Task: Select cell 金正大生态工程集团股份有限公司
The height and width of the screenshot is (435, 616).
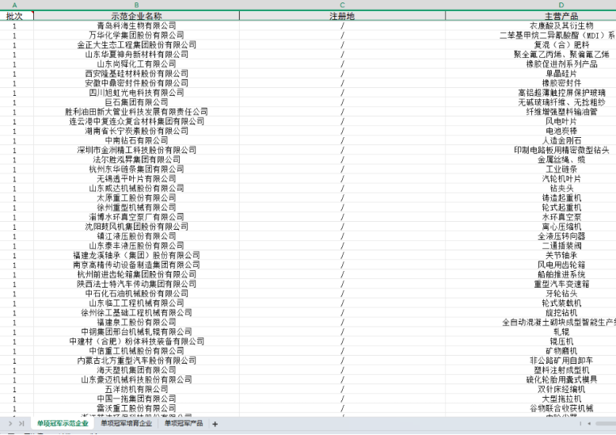Action: pyautogui.click(x=136, y=45)
